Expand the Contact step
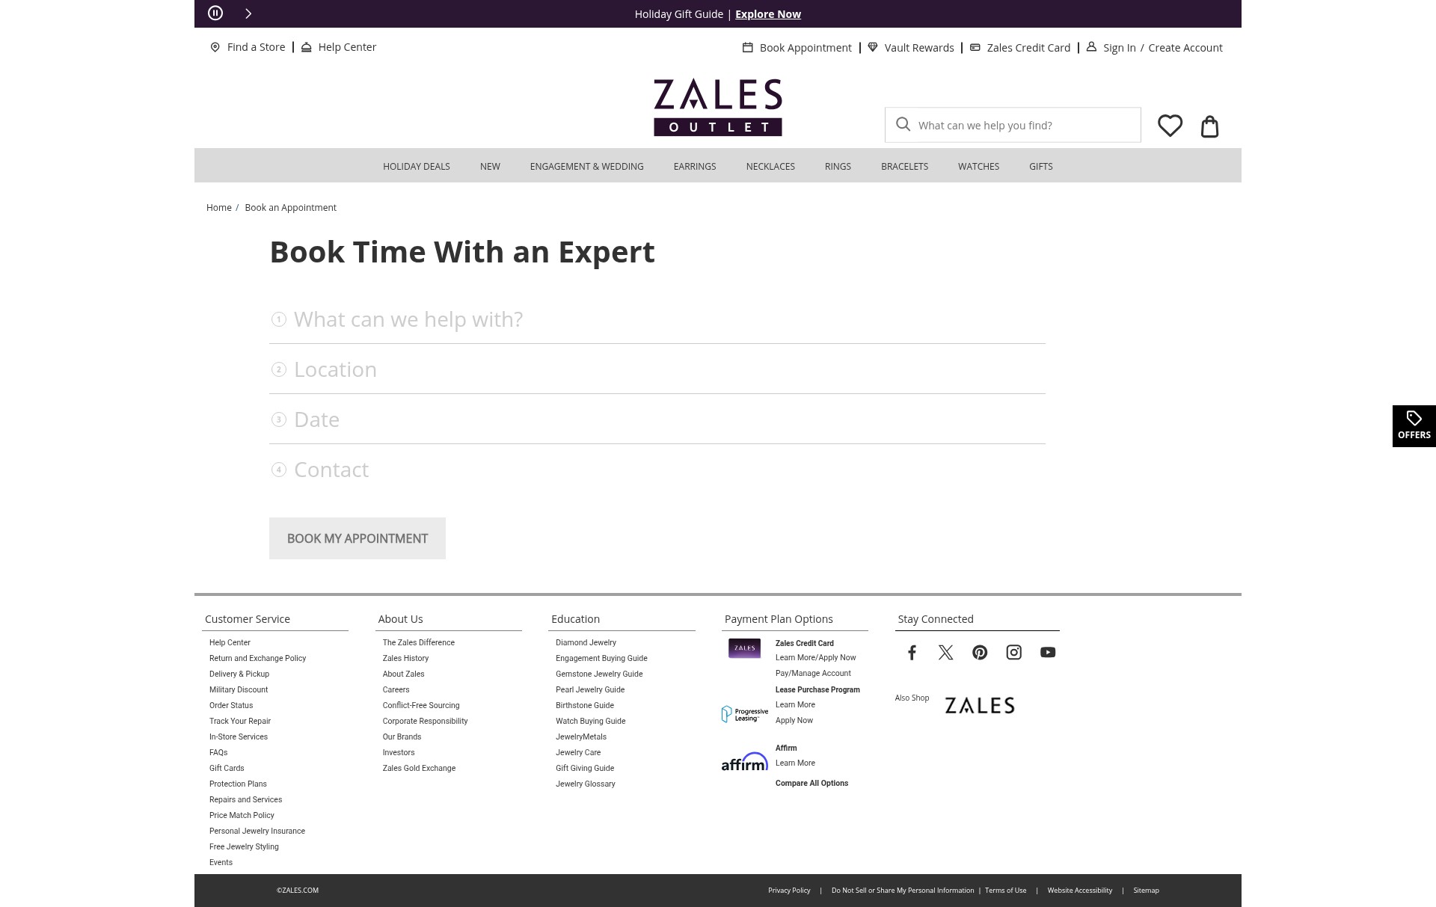This screenshot has width=1436, height=907. tap(657, 470)
